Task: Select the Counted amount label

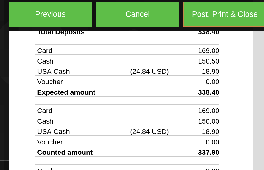Action: click(65, 152)
